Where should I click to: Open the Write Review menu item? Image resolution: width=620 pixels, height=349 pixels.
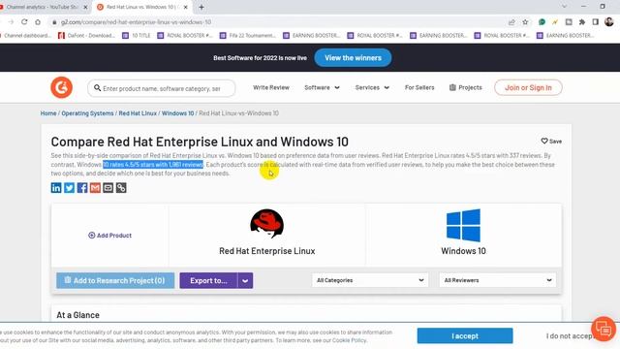tap(271, 87)
